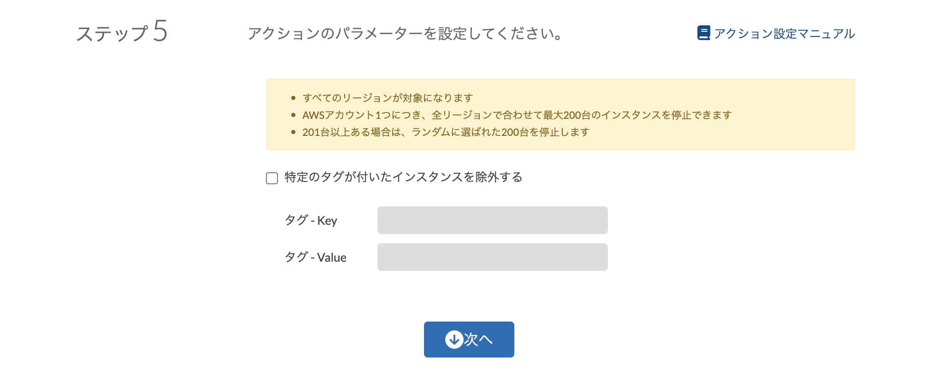Screen dimensions: 942x387
Task: Click the すべてのリージョンが対象になります notice line
Action: click(x=388, y=98)
